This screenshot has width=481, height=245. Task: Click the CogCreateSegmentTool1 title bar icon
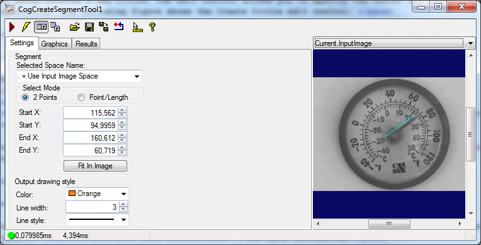tap(10, 9)
